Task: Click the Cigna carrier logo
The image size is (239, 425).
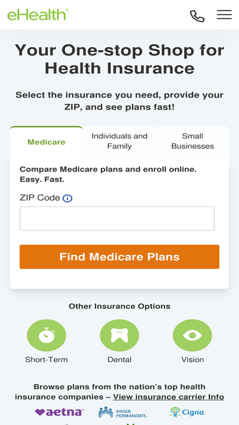Action: [x=187, y=412]
